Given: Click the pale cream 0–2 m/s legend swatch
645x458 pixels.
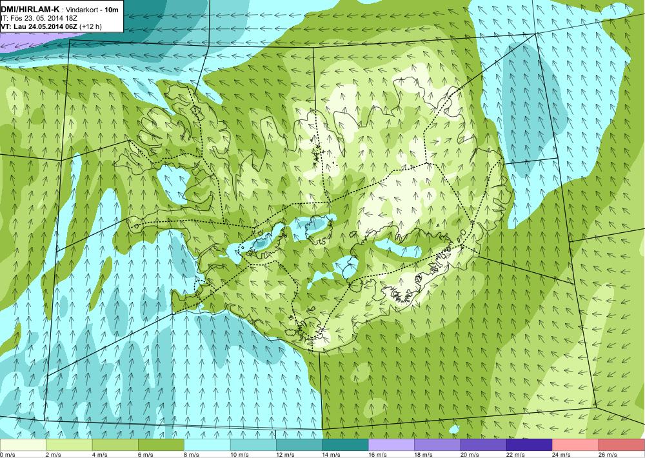Looking at the screenshot, I should click(23, 445).
